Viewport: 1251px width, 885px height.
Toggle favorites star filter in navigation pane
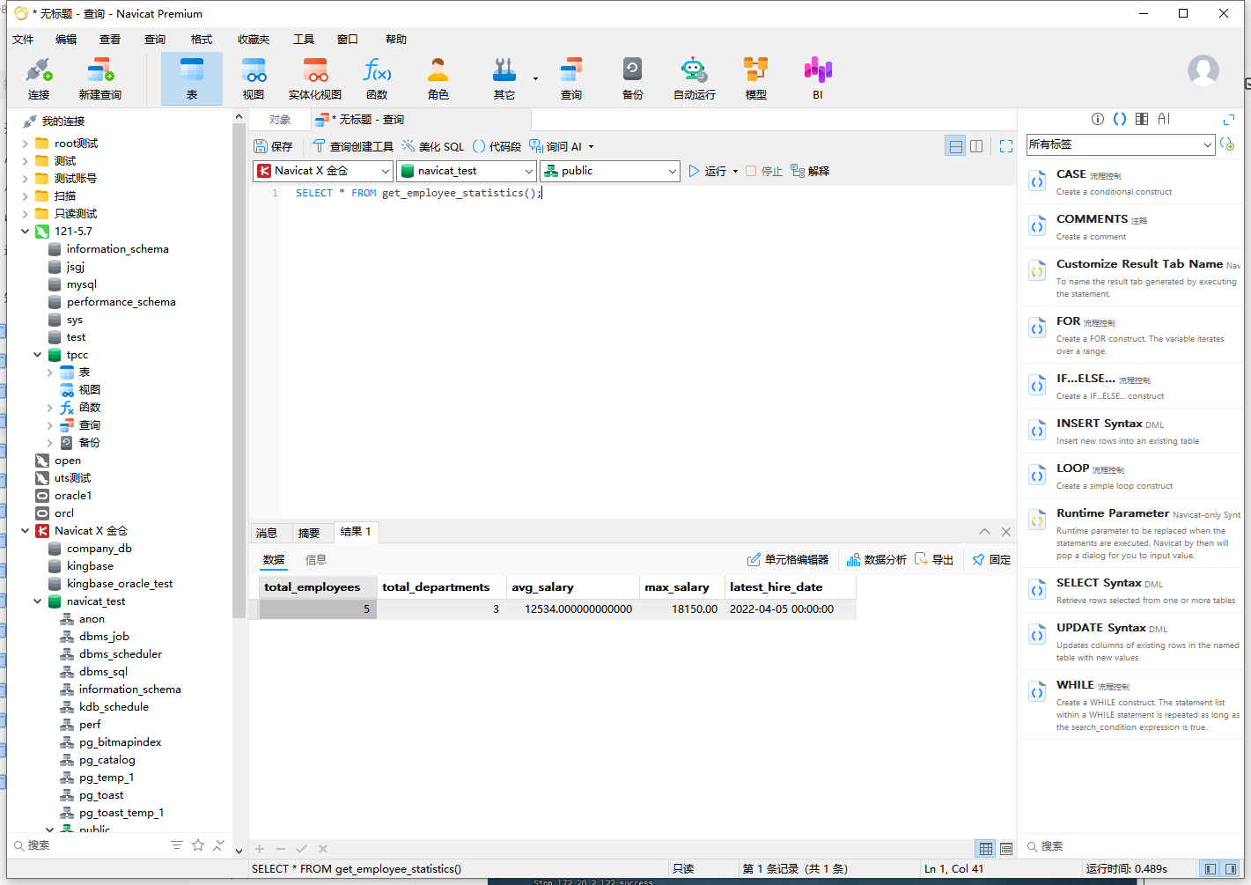coord(198,845)
